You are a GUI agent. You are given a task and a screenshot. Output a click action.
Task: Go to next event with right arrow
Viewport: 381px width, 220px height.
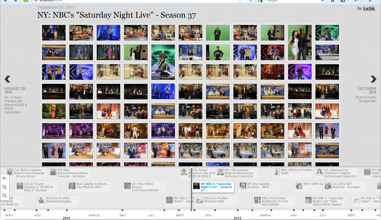373,79
